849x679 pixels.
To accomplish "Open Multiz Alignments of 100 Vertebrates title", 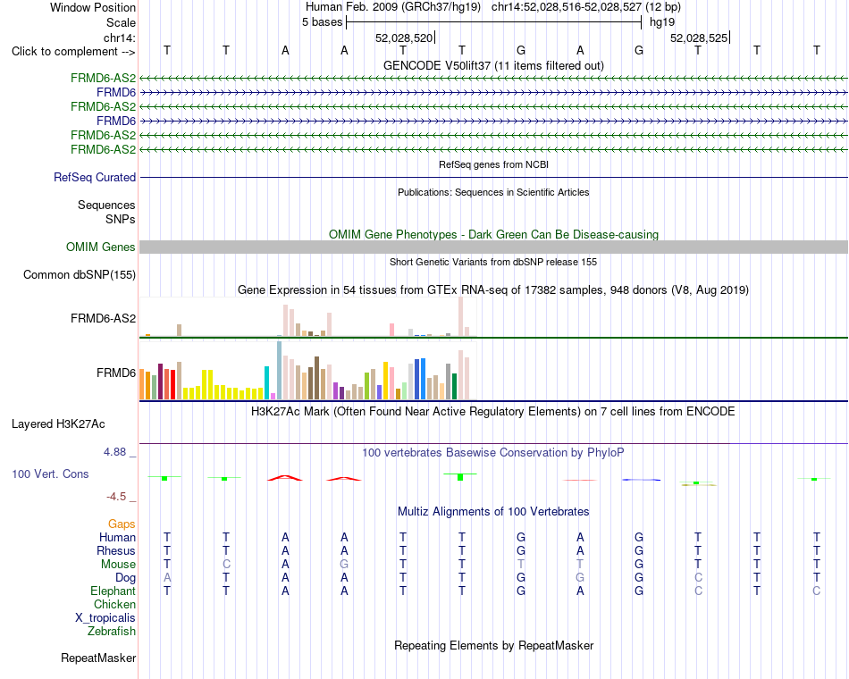I will (x=493, y=512).
